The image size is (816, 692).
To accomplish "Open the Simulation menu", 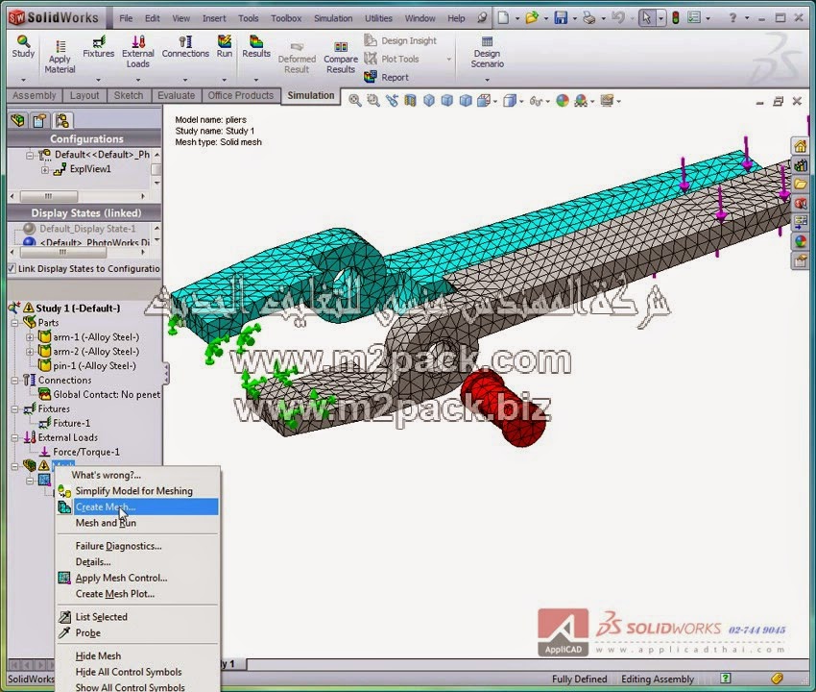I will point(333,18).
